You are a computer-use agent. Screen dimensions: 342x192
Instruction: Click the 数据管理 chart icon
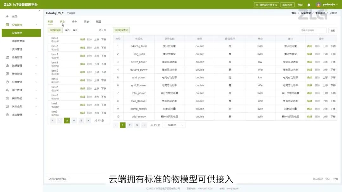click(x=7, y=66)
